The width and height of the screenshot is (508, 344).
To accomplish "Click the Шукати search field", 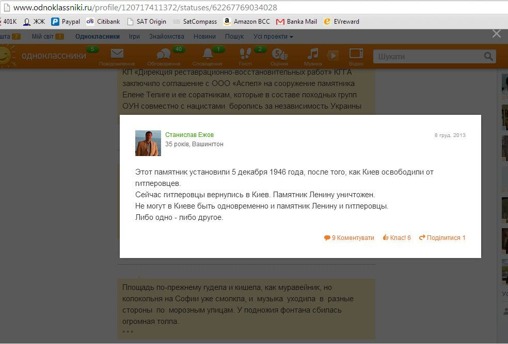I will [428, 57].
